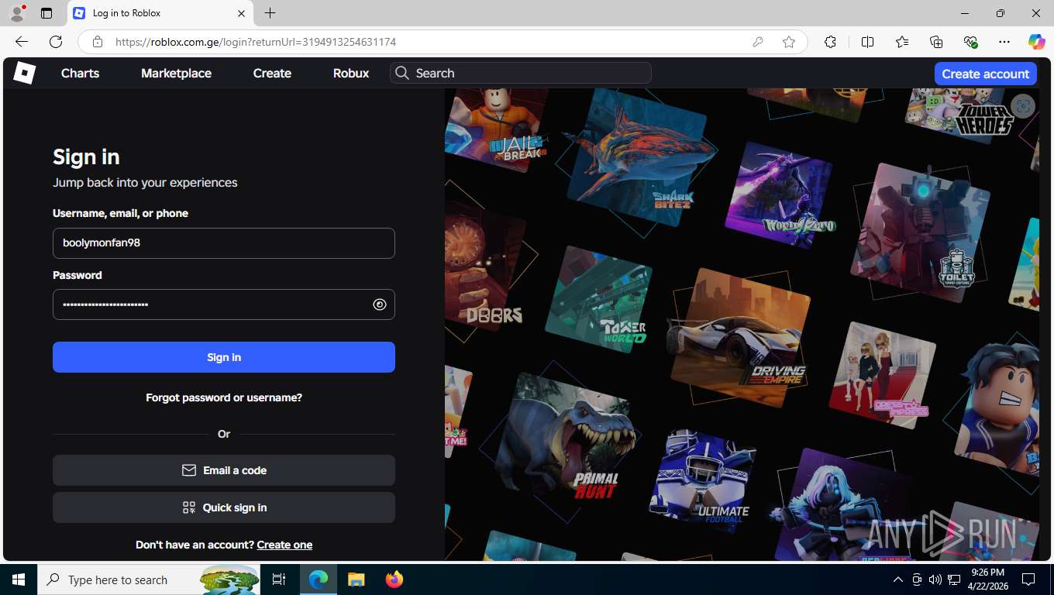Close the Log in to Roblox tab
Viewport: 1054px width, 595px height.
point(241,13)
